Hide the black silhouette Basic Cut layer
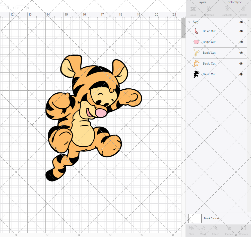This screenshot has height=237, width=251. click(x=241, y=74)
